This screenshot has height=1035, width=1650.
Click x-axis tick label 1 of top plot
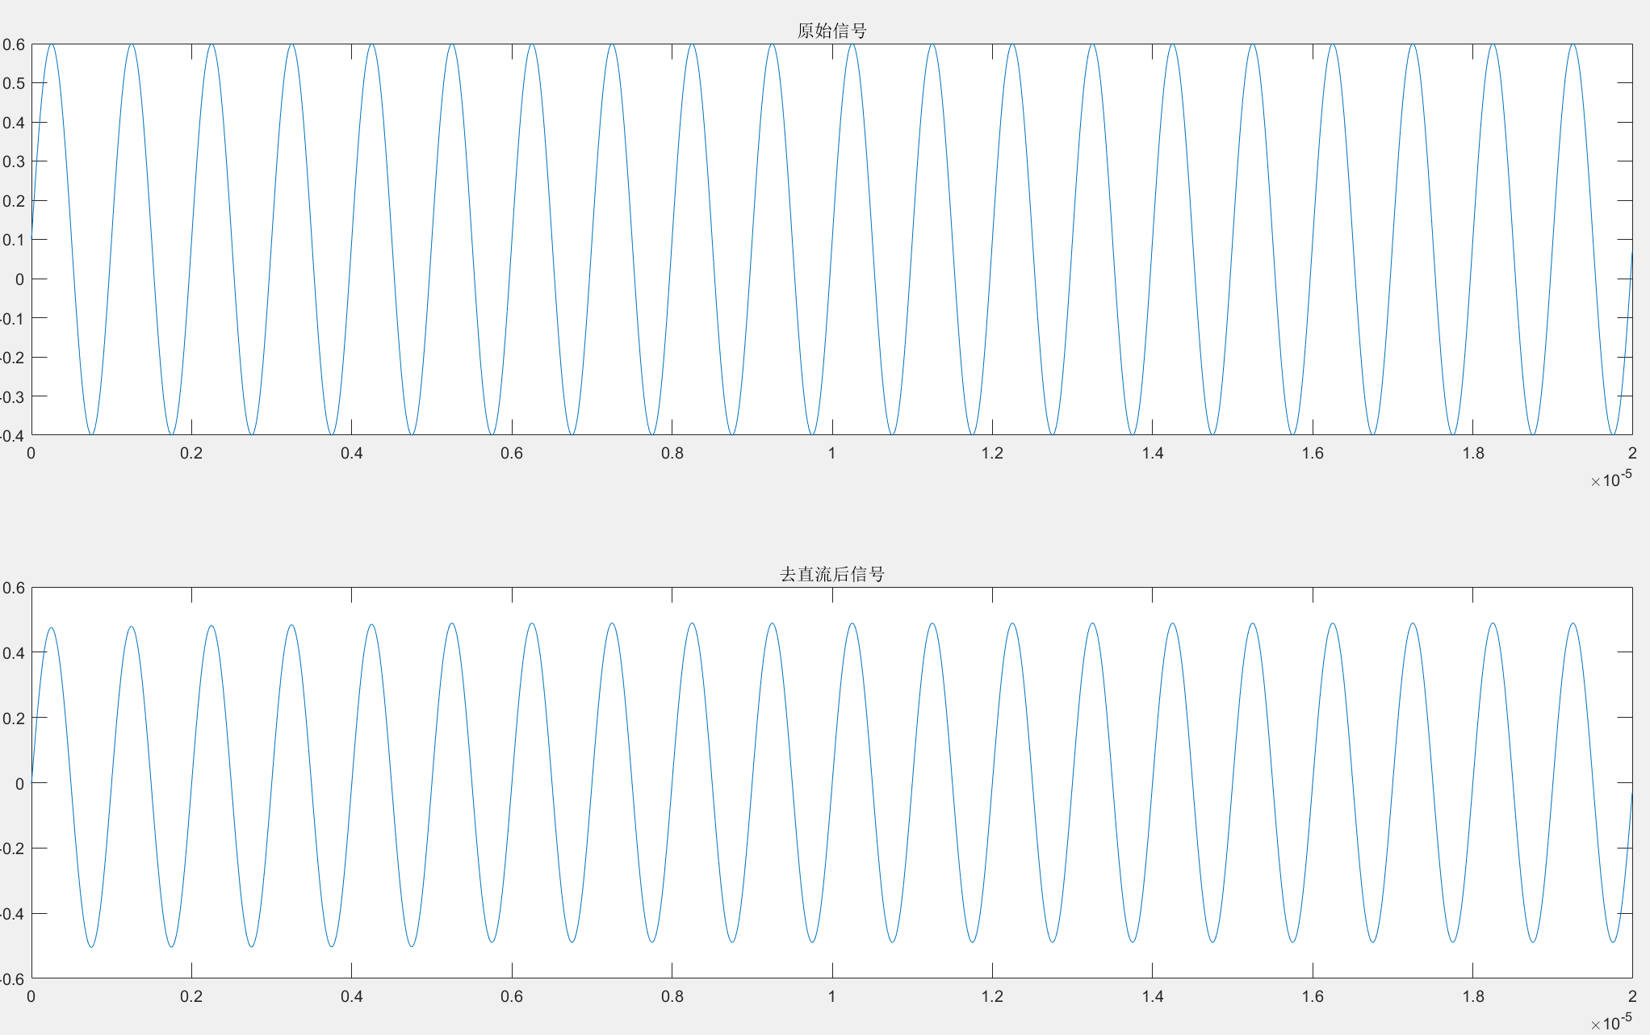click(x=831, y=453)
